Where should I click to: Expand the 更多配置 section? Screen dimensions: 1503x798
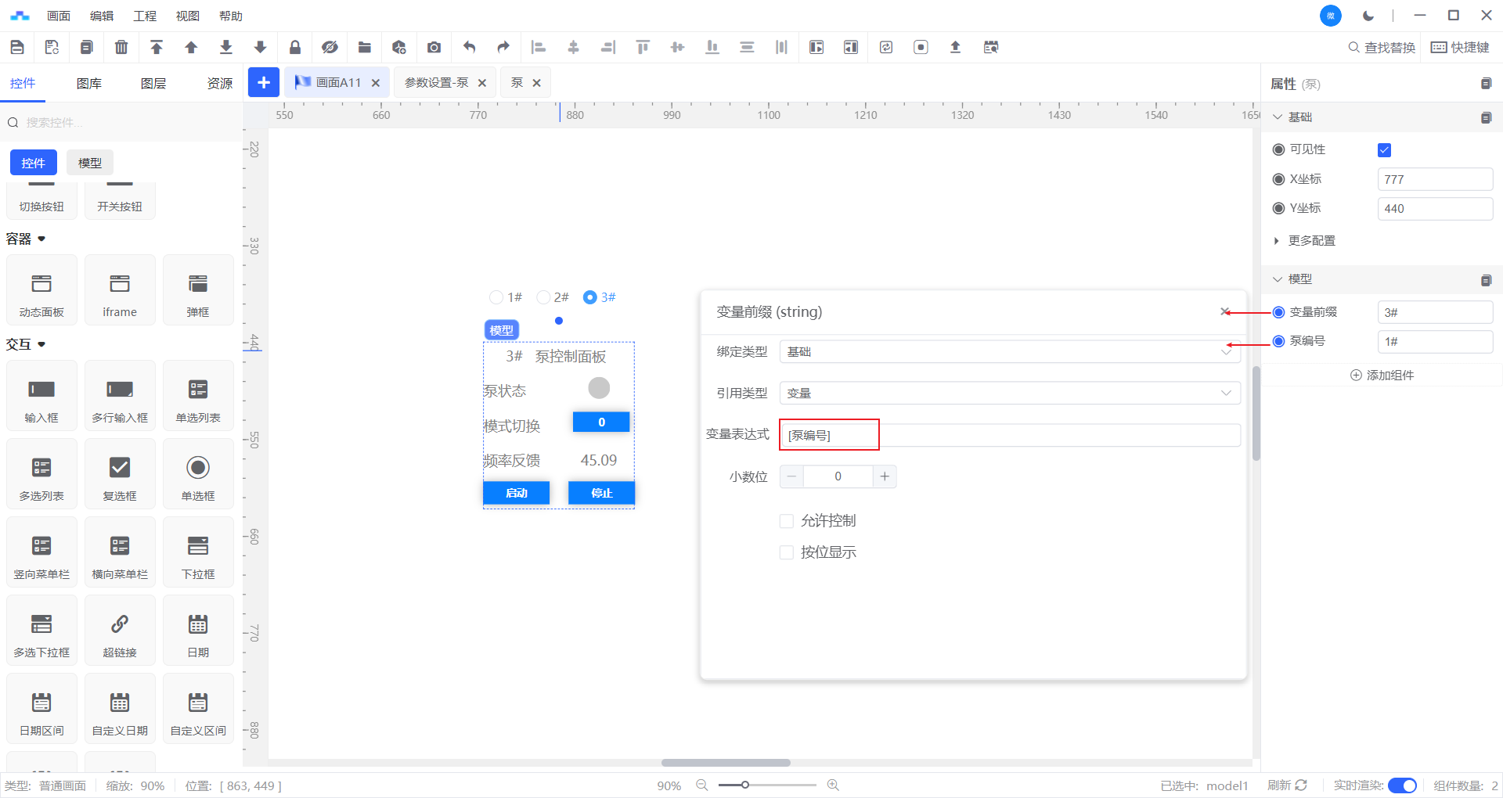pyautogui.click(x=1311, y=241)
